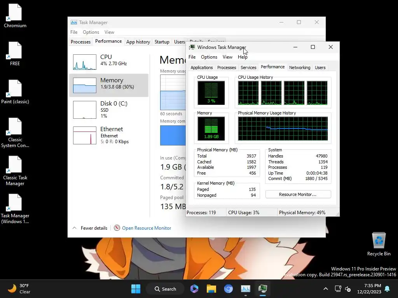Select Disk 0 (C:) in Task Manager sidebar
Image resolution: width=398 pixels, height=298 pixels.
tap(109, 109)
